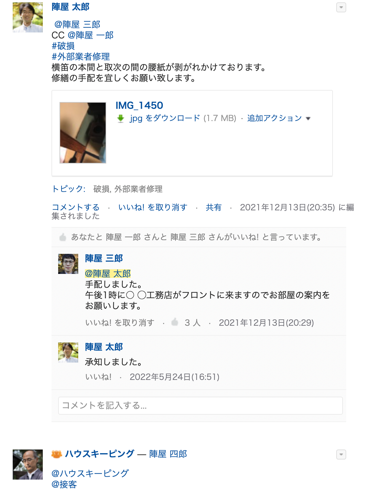Click thumbs-up icon beside 3 人 count
This screenshot has width=383, height=501.
pos(174,322)
